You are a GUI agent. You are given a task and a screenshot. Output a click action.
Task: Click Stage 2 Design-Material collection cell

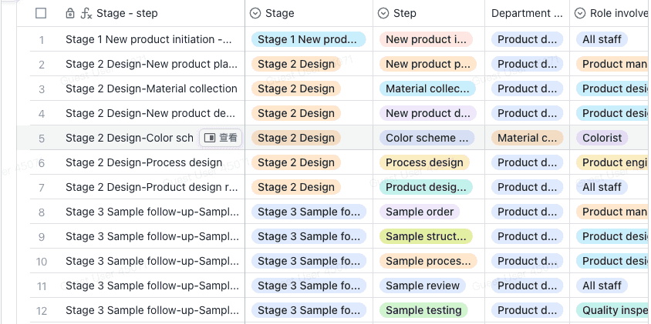pos(151,89)
